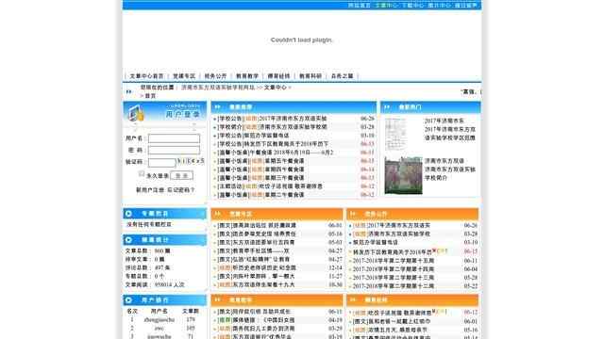Open the document image thumbnail in hot articles
Viewport: 604px width, 339px height.
coord(395,134)
